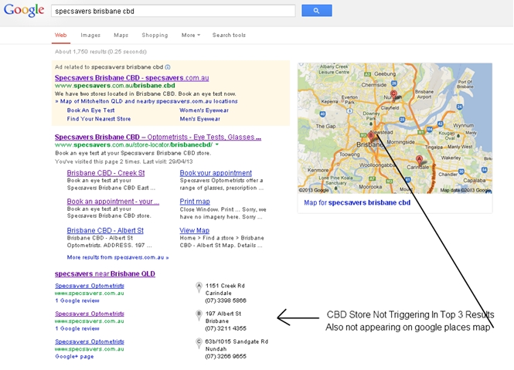This screenshot has height=370, width=514.
Task: Open 'Print map' sitelink
Action: coord(195,202)
